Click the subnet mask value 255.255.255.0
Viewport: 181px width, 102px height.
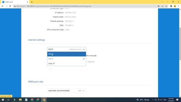(70, 17)
